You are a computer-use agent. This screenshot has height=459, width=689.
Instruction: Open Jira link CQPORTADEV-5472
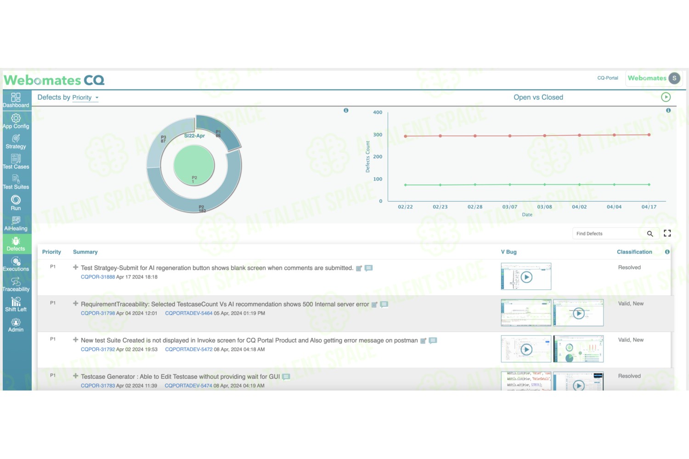[x=189, y=350]
